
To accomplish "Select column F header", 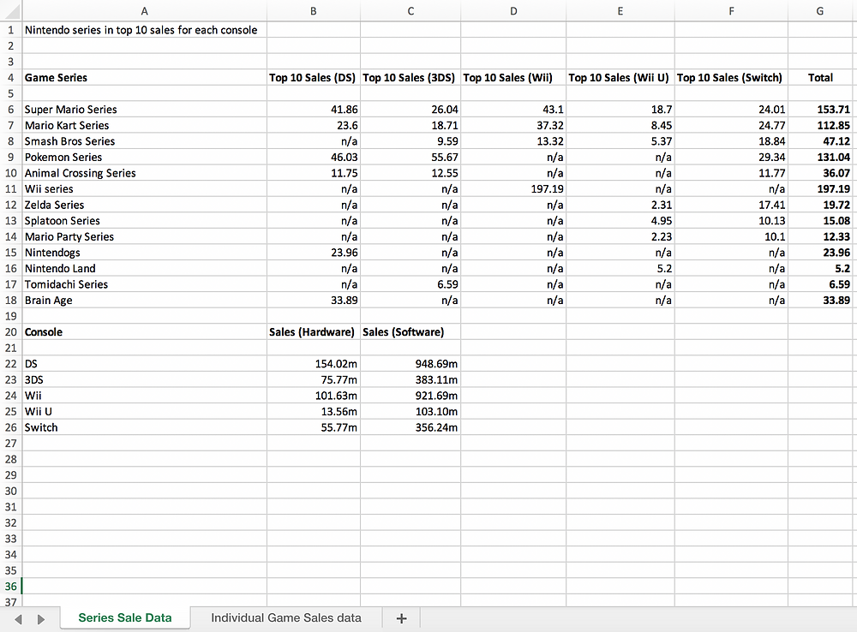I will (731, 11).
